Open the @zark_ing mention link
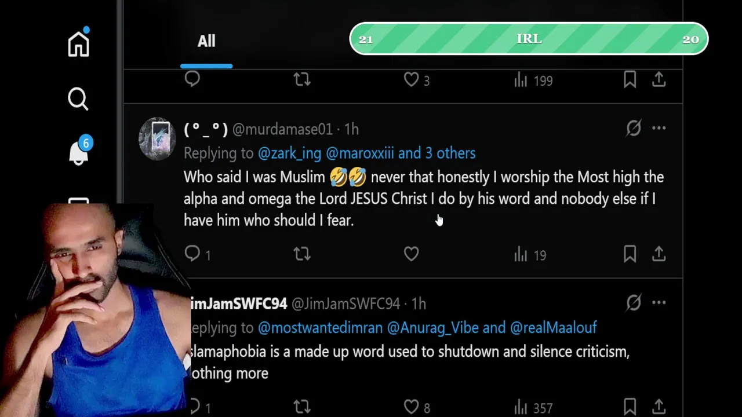Viewport: 742px width, 417px height. tap(289, 153)
